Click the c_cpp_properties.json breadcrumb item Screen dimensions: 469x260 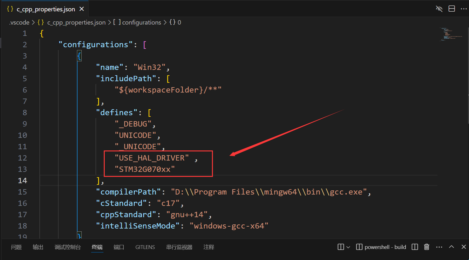click(x=76, y=22)
